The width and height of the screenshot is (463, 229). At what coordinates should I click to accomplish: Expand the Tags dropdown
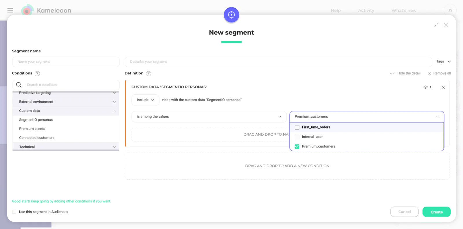click(443, 62)
